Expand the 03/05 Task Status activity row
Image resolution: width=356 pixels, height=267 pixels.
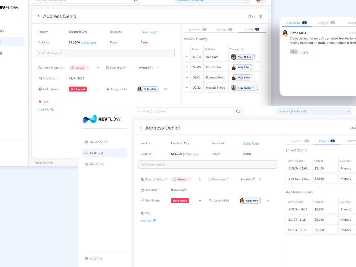[x=187, y=67]
